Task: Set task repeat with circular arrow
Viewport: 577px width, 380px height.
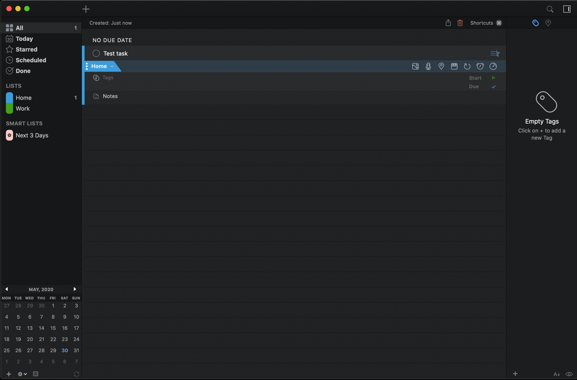Action: point(467,66)
